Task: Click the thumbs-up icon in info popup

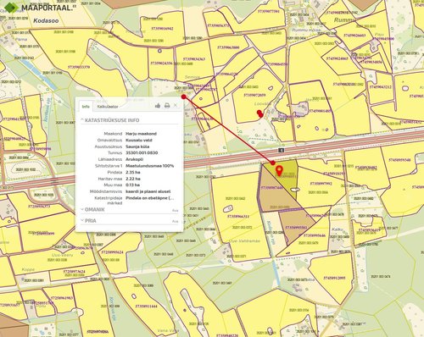Action: [158, 106]
